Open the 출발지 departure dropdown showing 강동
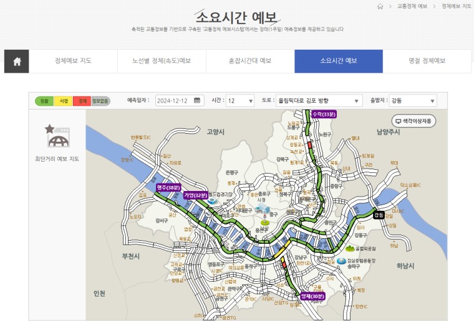Viewport: 474px width, 321px height. (413, 101)
